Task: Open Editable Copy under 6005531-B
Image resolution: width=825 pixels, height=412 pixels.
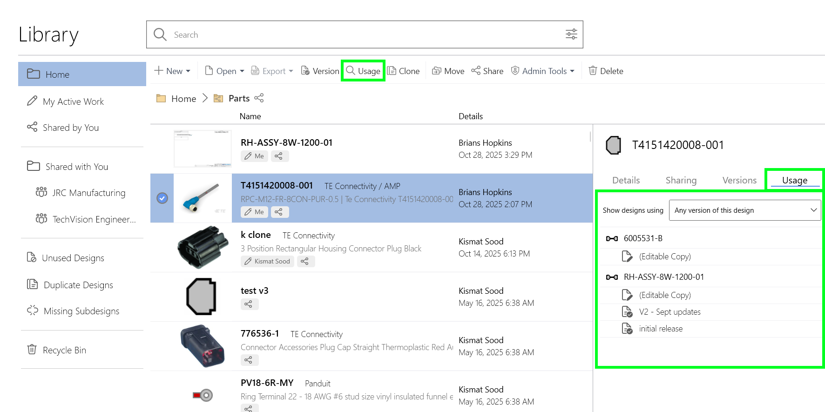Action: pos(665,257)
